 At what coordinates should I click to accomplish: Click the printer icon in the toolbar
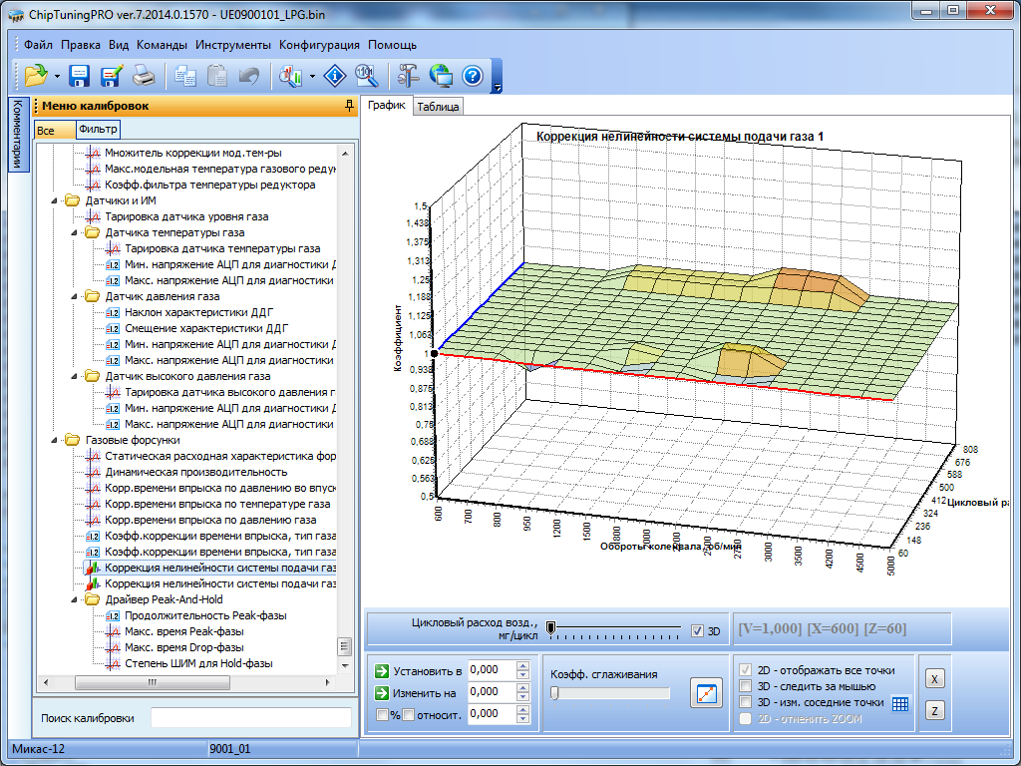(x=145, y=76)
